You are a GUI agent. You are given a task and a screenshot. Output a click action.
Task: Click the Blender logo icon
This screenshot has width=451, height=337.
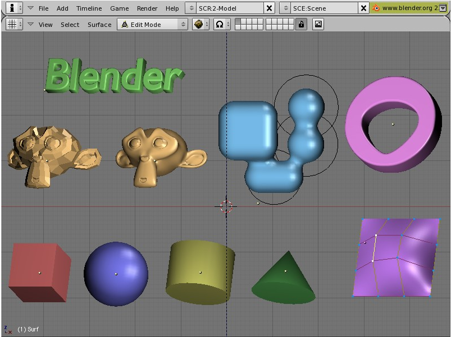pos(376,8)
